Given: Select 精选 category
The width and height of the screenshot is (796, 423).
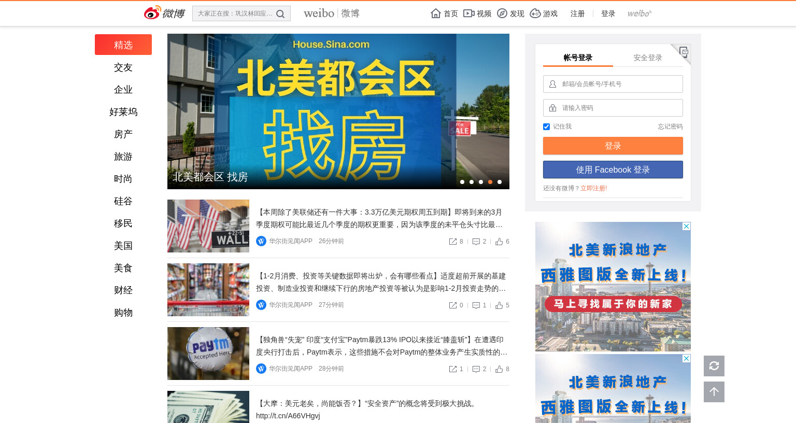Looking at the screenshot, I should point(123,45).
